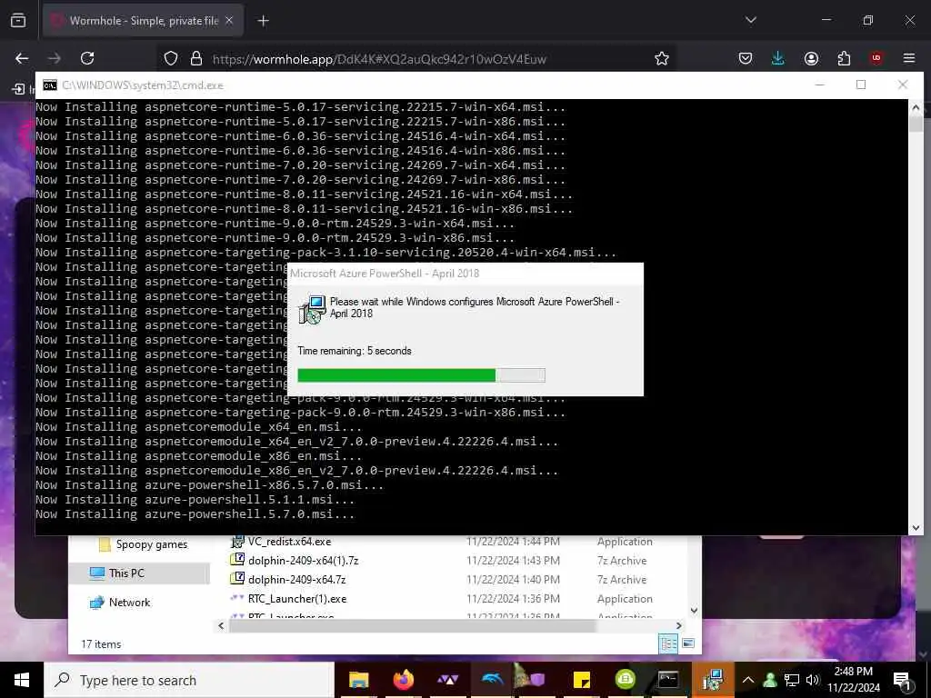931x698 pixels.
Task: Open Firefox from taskbar
Action: coord(403,680)
